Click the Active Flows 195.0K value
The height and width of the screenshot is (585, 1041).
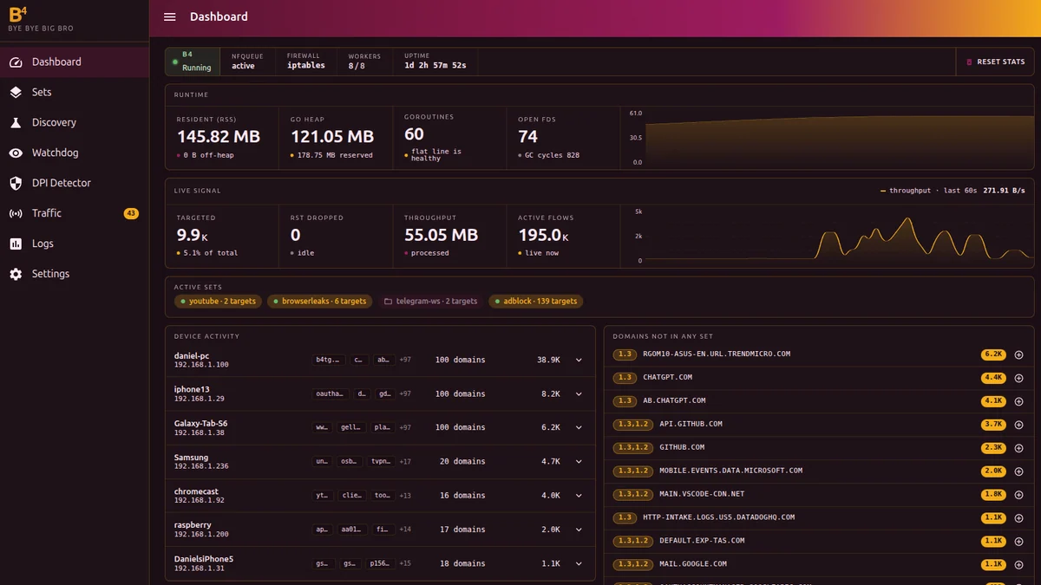544,235
